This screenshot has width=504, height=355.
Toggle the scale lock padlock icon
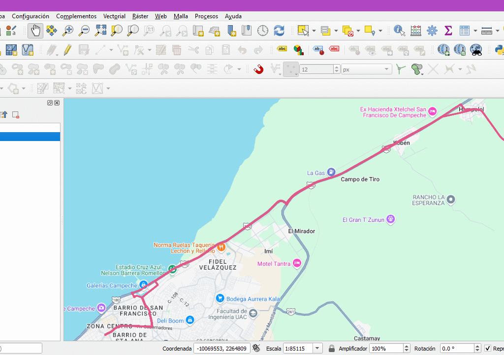[332, 349]
